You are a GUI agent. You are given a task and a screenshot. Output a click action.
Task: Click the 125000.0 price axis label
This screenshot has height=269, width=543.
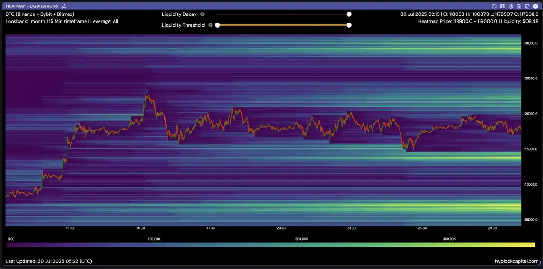[x=530, y=79]
